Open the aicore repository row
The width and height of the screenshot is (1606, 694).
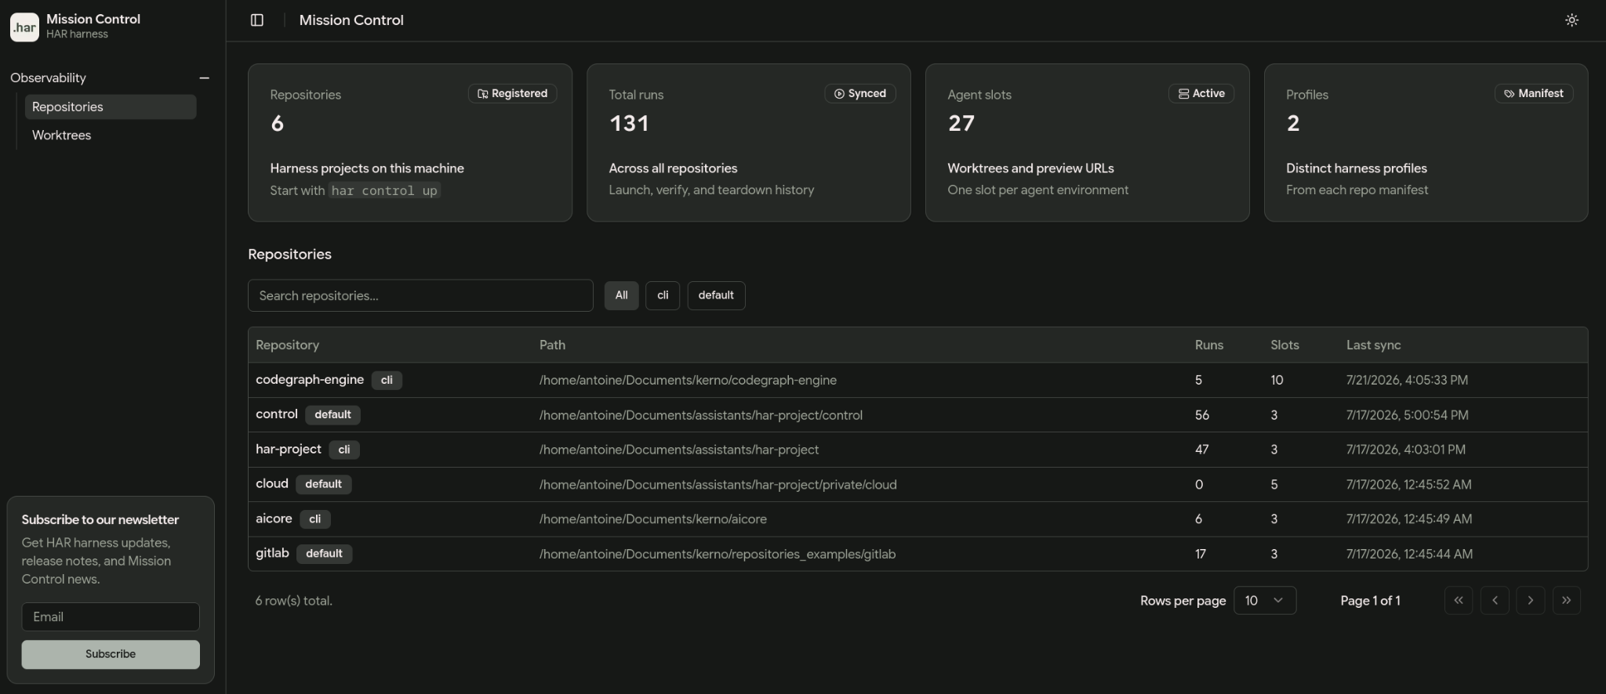[x=917, y=519]
